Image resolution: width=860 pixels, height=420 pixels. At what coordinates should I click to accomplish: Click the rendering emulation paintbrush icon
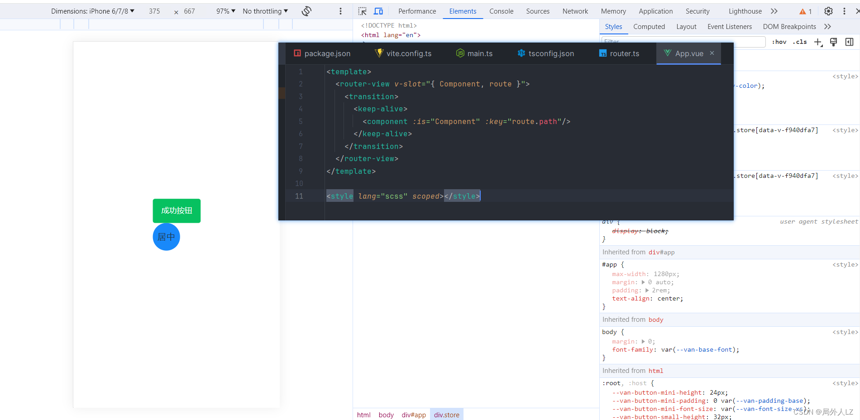tap(833, 42)
